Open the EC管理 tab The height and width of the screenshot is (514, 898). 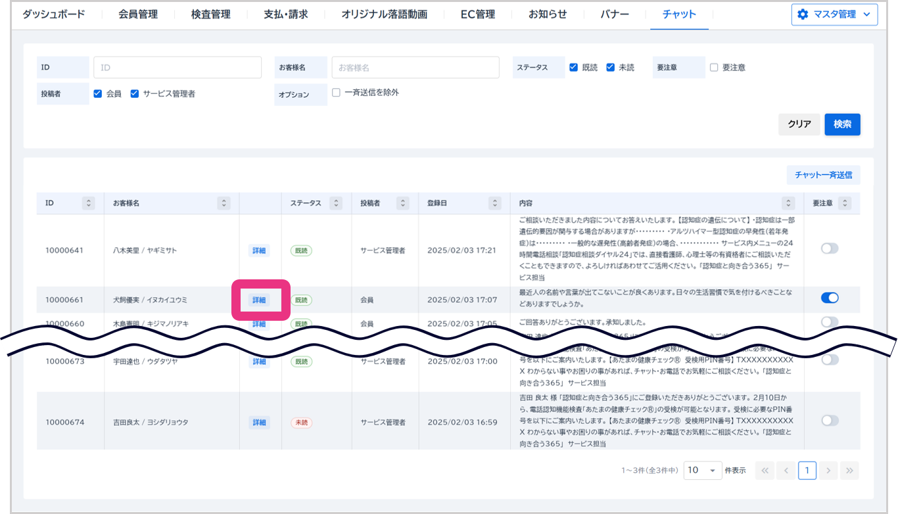478,14
